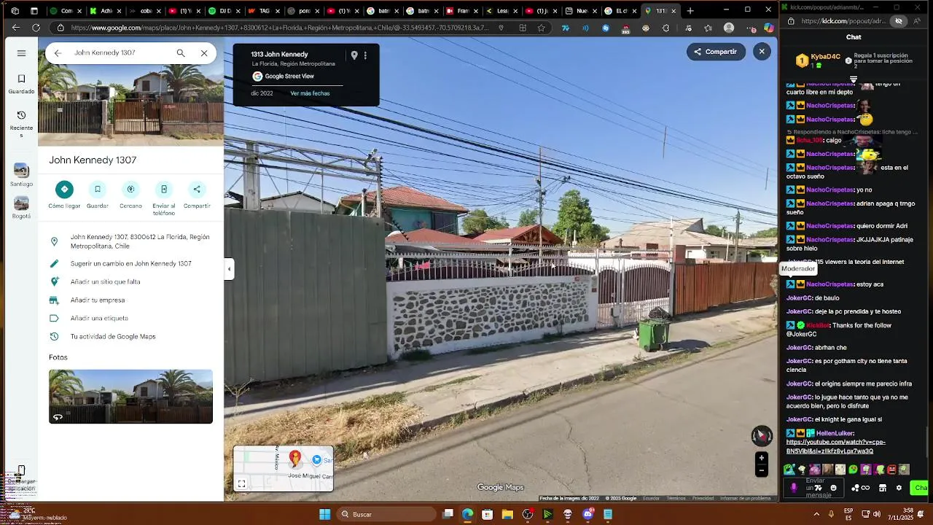The width and height of the screenshot is (933, 525).
Task: Open a new browser tab
Action: [x=690, y=11]
